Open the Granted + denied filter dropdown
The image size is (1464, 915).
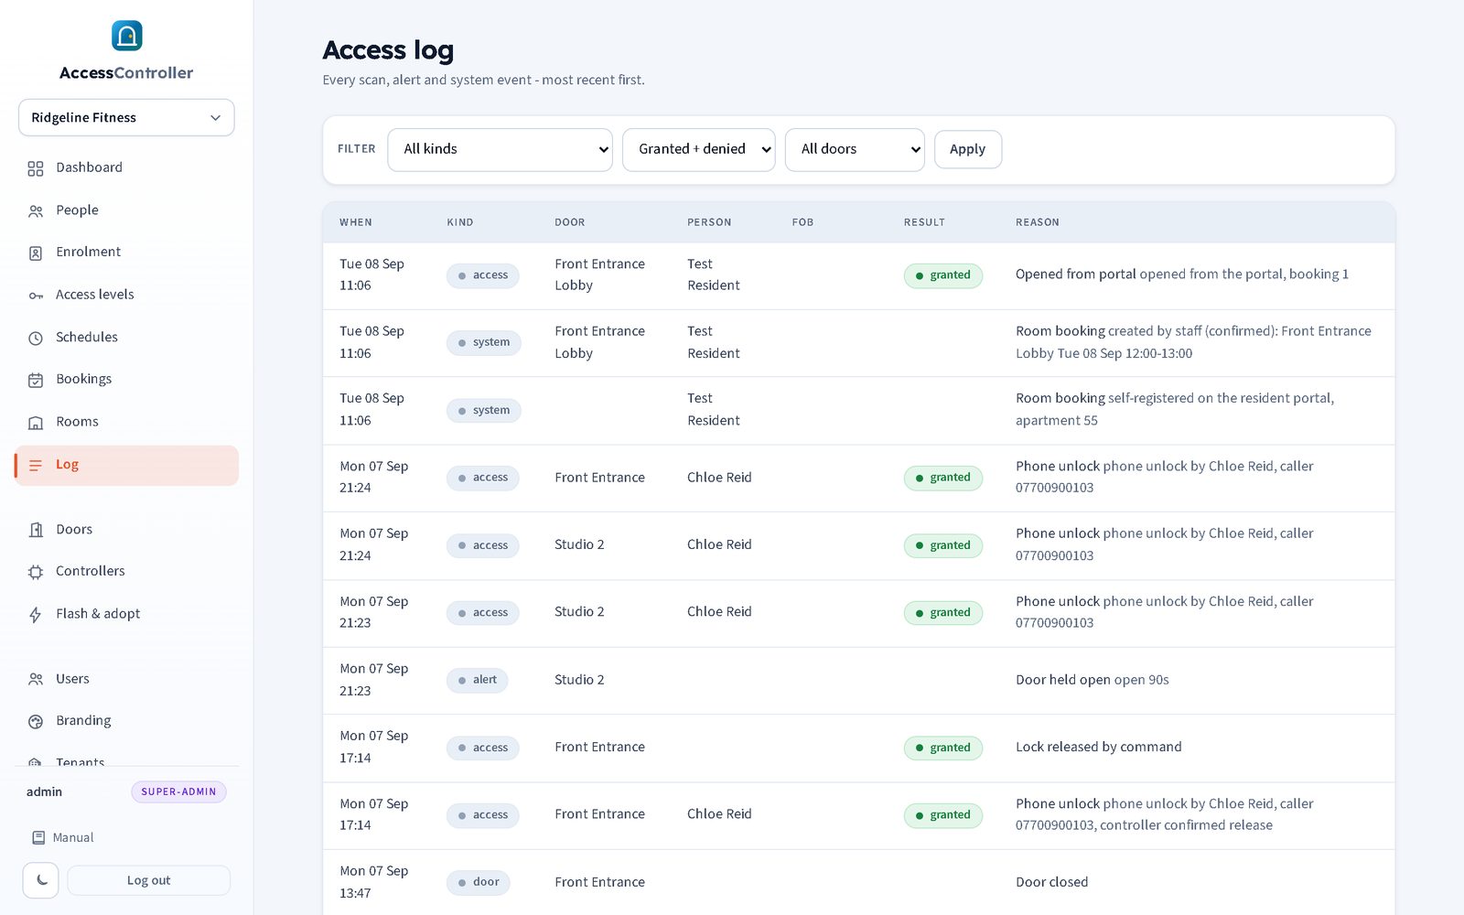[x=698, y=149]
